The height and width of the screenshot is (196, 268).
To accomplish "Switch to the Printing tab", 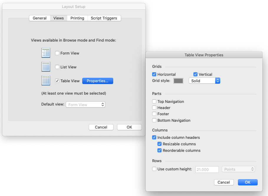I will coord(77,18).
